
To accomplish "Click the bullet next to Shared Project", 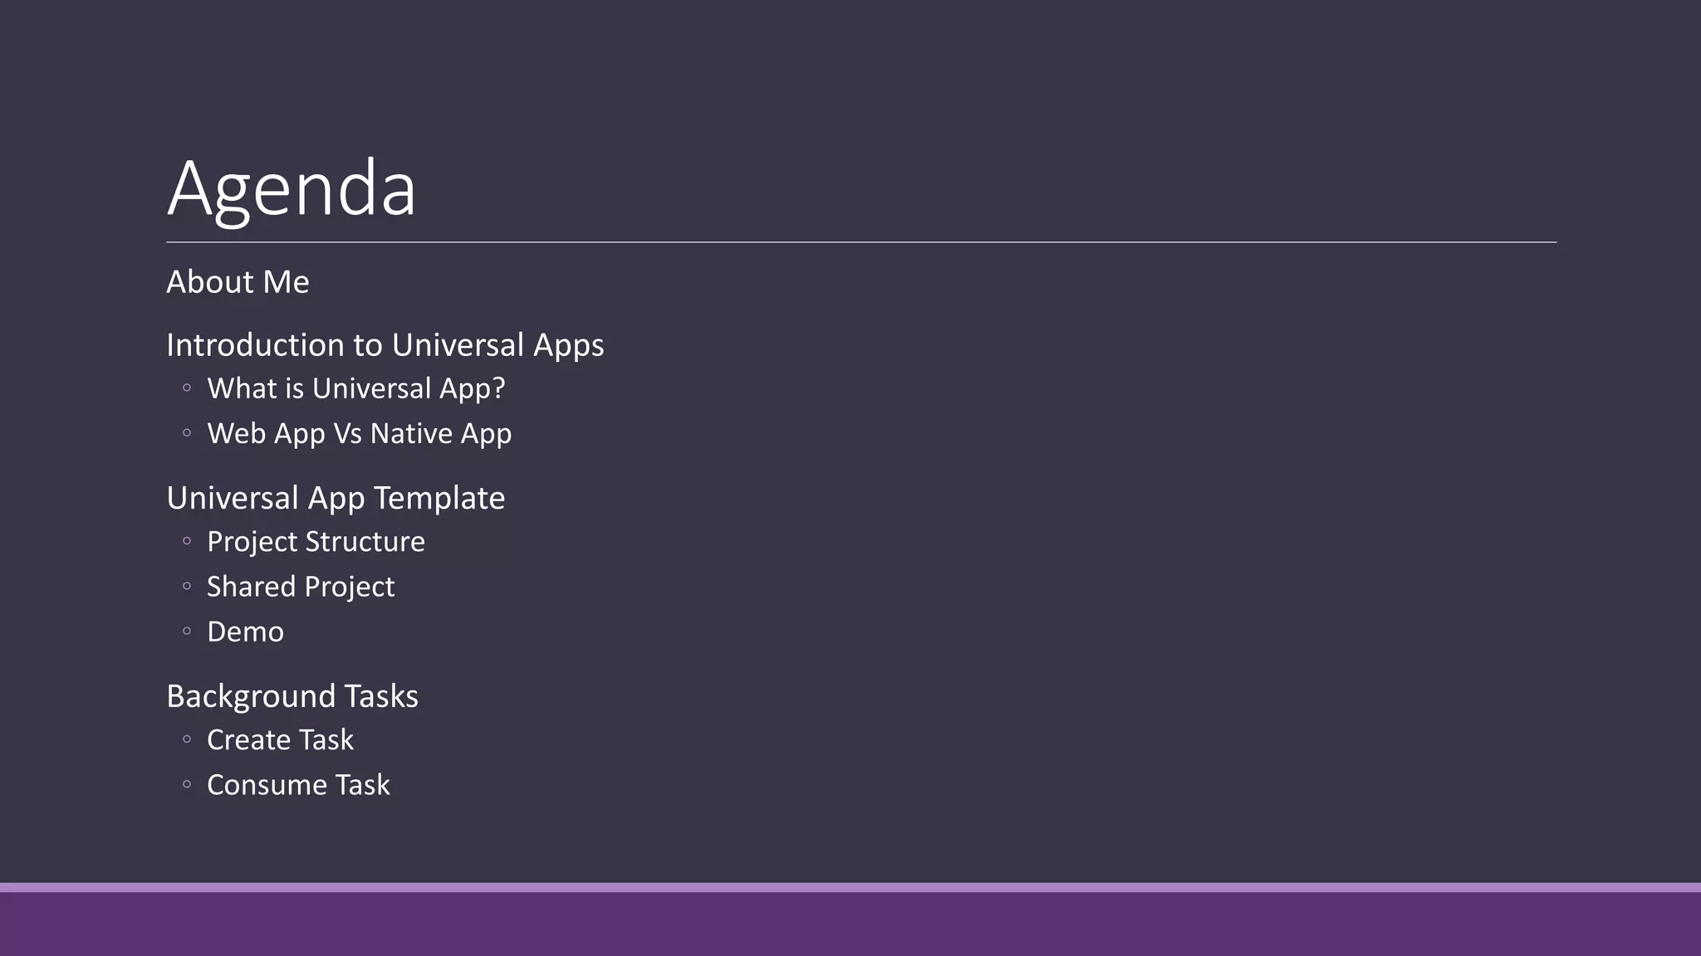I will [x=187, y=586].
